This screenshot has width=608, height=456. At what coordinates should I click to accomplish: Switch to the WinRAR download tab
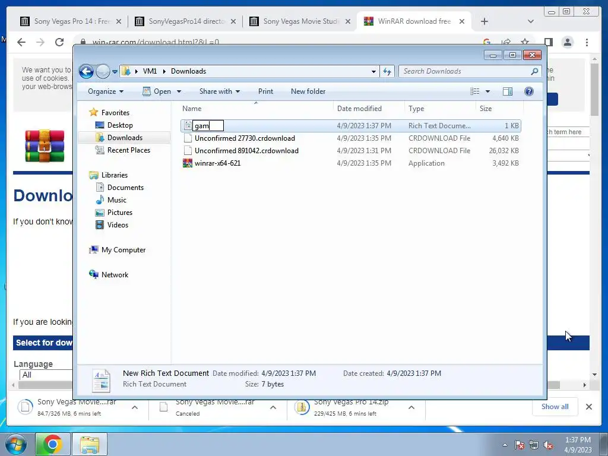[414, 21]
